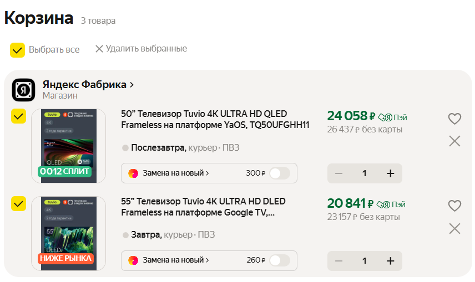Decrease the 55” TV quantity with minus
The height and width of the screenshot is (282, 475).
338,260
